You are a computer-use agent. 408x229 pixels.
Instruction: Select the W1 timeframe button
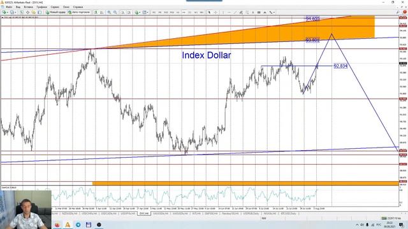(x=196, y=12)
